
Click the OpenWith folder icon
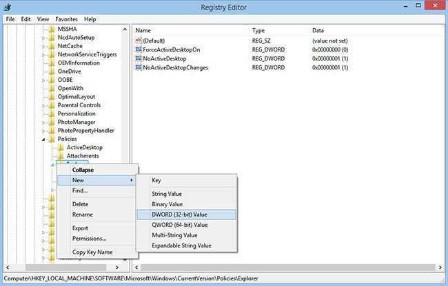click(52, 88)
